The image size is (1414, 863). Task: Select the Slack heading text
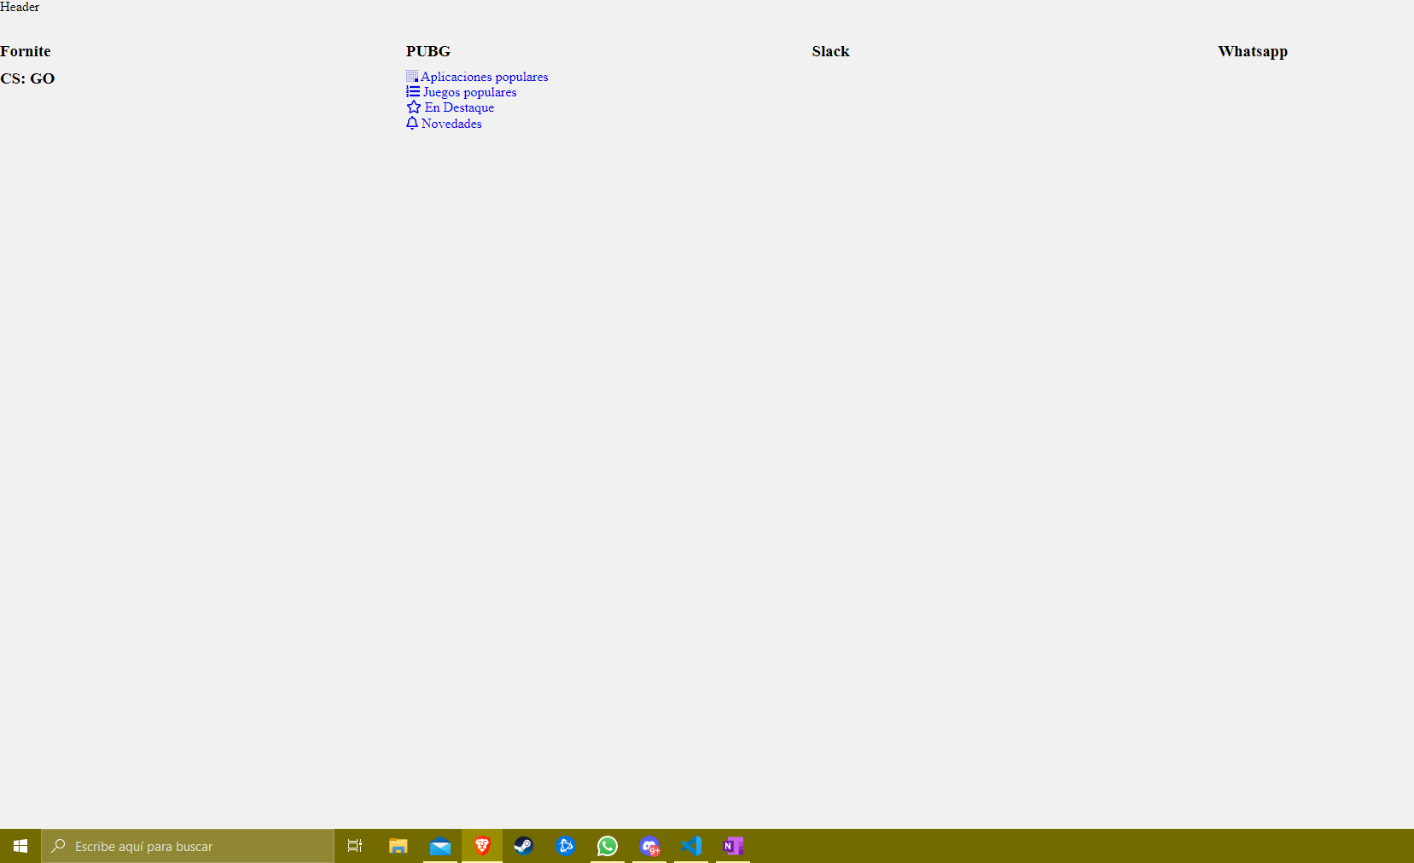[831, 51]
